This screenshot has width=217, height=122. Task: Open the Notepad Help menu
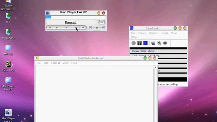74,63
